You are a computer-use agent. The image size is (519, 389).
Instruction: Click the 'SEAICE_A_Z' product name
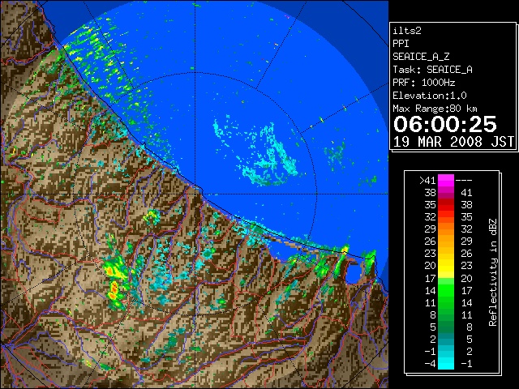point(421,57)
